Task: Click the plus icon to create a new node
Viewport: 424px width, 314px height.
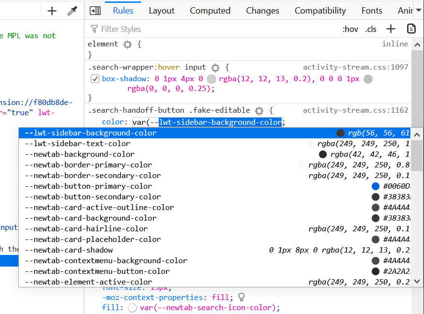Action: tap(52, 11)
